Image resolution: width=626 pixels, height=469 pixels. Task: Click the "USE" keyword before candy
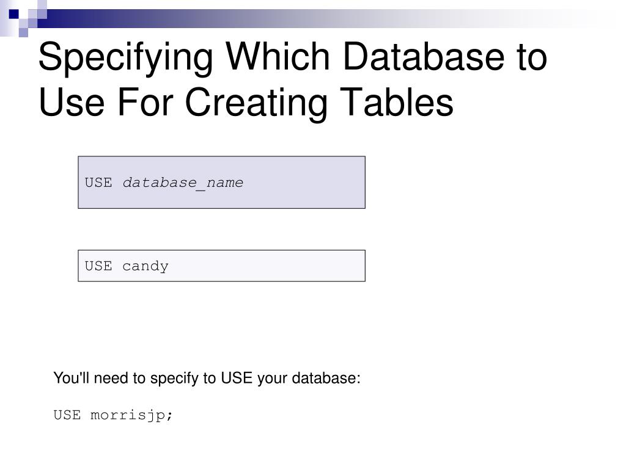(x=98, y=266)
